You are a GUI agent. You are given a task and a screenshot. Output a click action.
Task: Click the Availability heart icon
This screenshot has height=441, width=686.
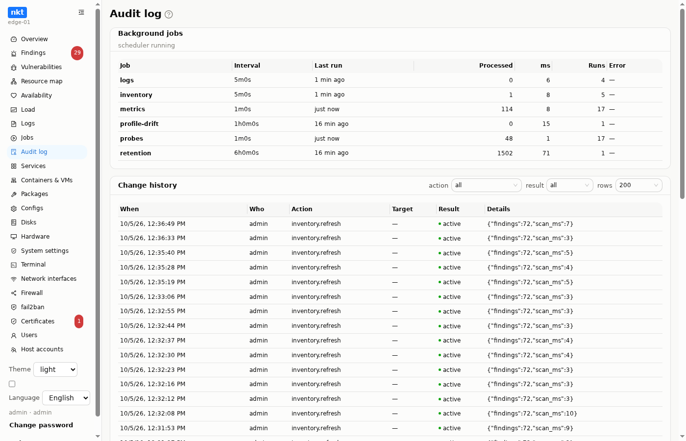coord(14,96)
